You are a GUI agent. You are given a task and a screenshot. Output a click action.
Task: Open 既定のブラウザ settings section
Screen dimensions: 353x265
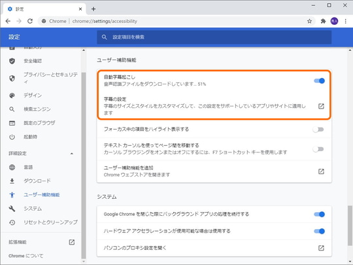coord(39,123)
